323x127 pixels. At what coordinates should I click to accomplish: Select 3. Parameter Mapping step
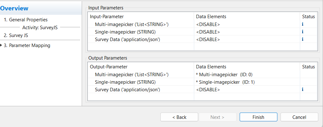pos(27,45)
